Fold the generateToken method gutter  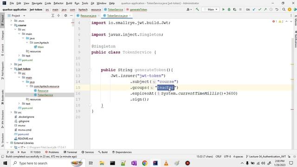(x=90, y=70)
